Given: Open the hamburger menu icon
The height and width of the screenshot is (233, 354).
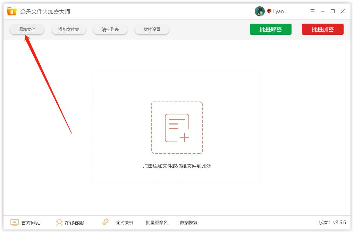Looking at the screenshot, I should click(312, 11).
